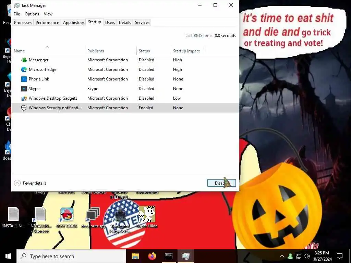Select the !INSTALLIN... - Shortcut desktop icon
The image size is (351, 263).
tap(40, 220)
